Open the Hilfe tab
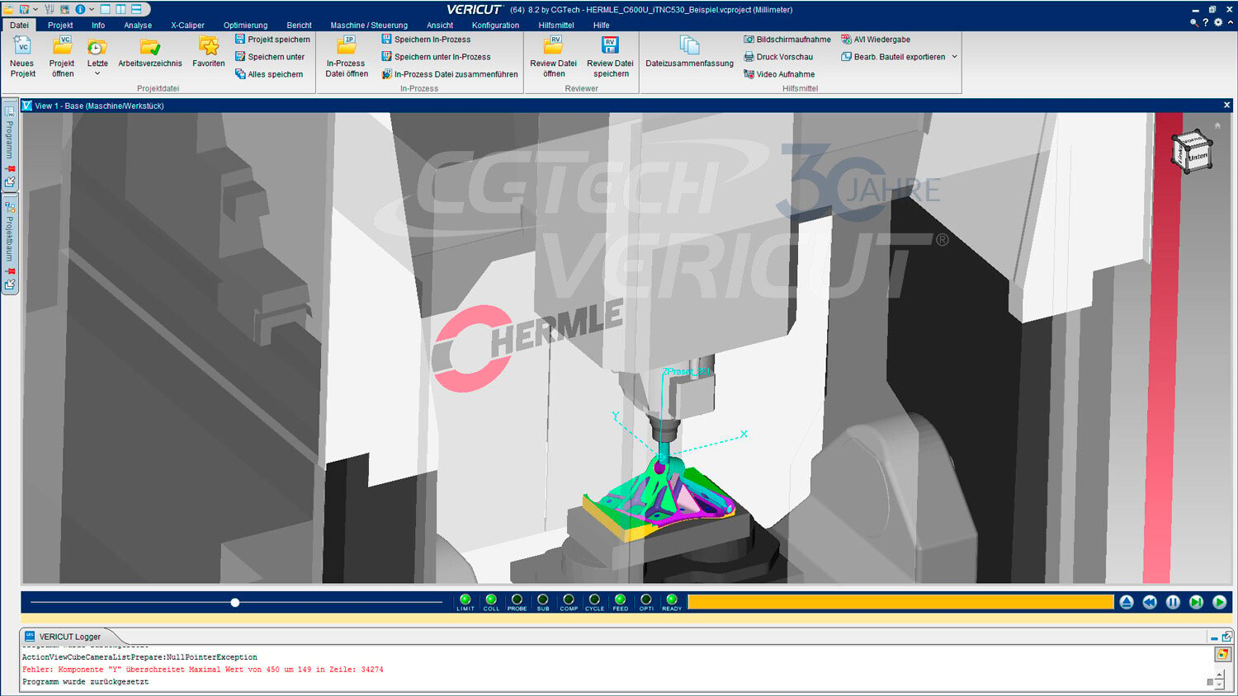The width and height of the screenshot is (1238, 696). coord(601,25)
